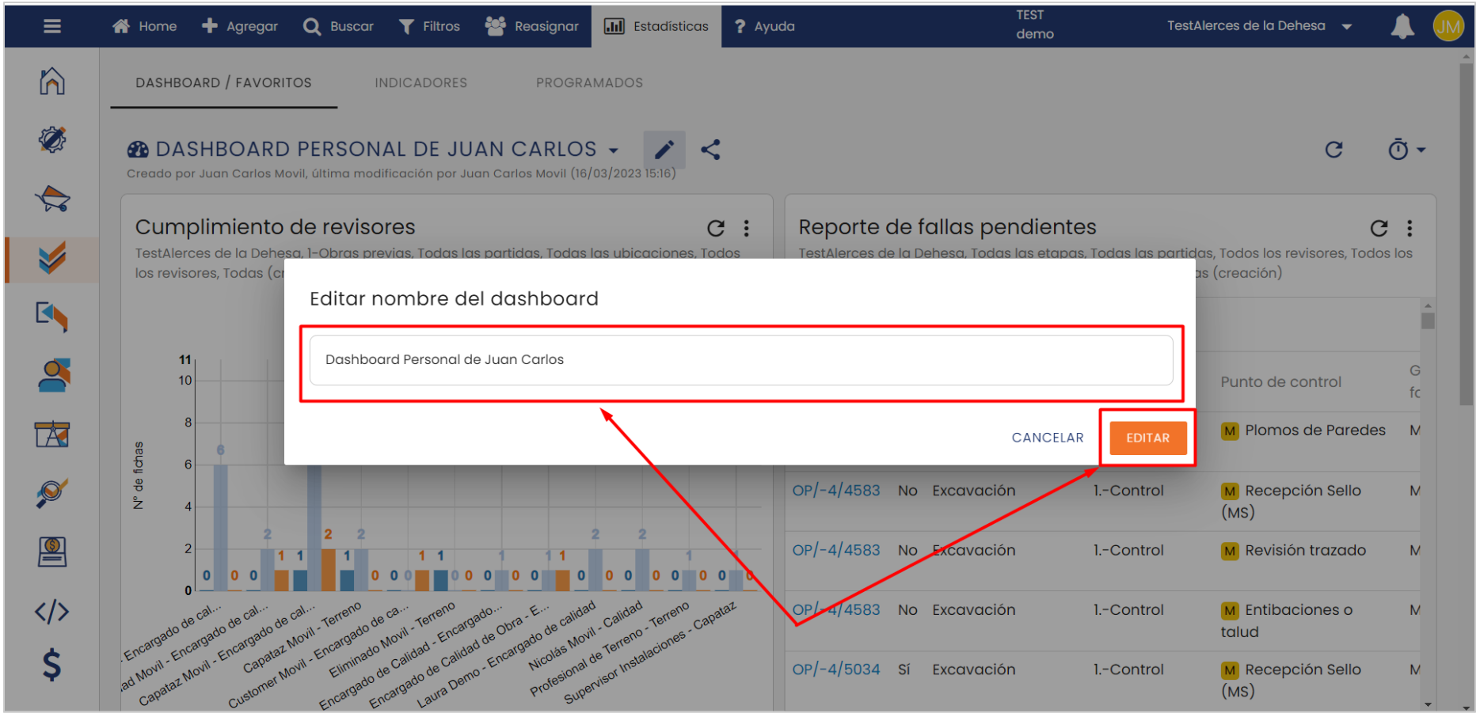Viewport: 1480px width, 717px height.
Task: Click the dollar sign icon in sidebar
Action: (x=52, y=665)
